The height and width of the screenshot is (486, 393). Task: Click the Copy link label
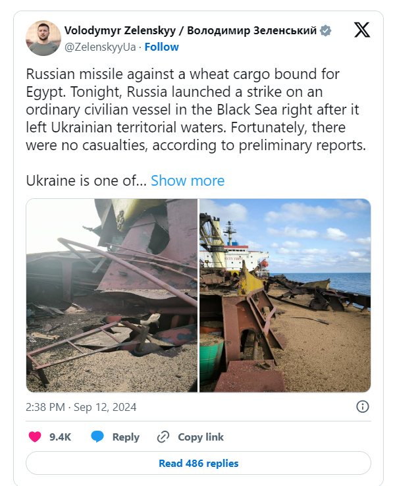201,437
